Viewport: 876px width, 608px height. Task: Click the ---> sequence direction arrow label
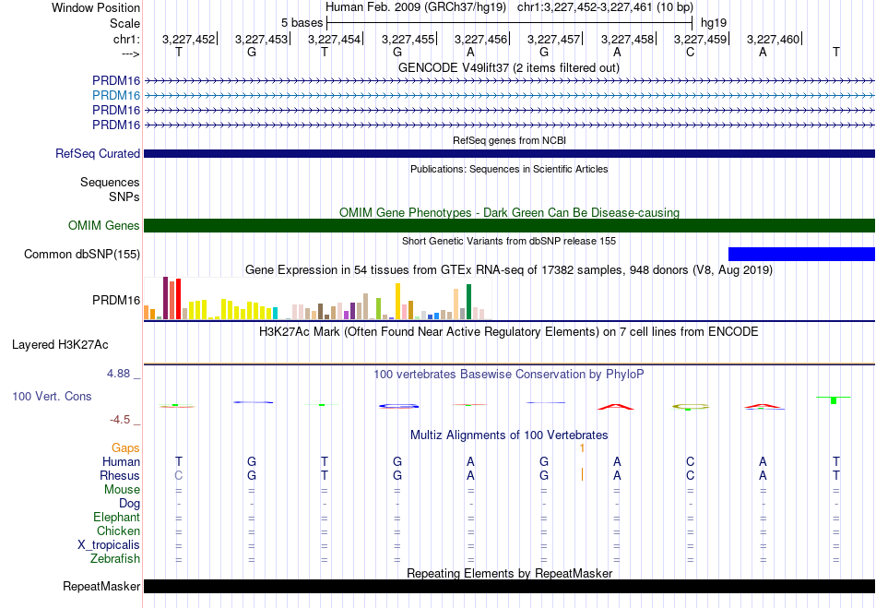pyautogui.click(x=130, y=54)
